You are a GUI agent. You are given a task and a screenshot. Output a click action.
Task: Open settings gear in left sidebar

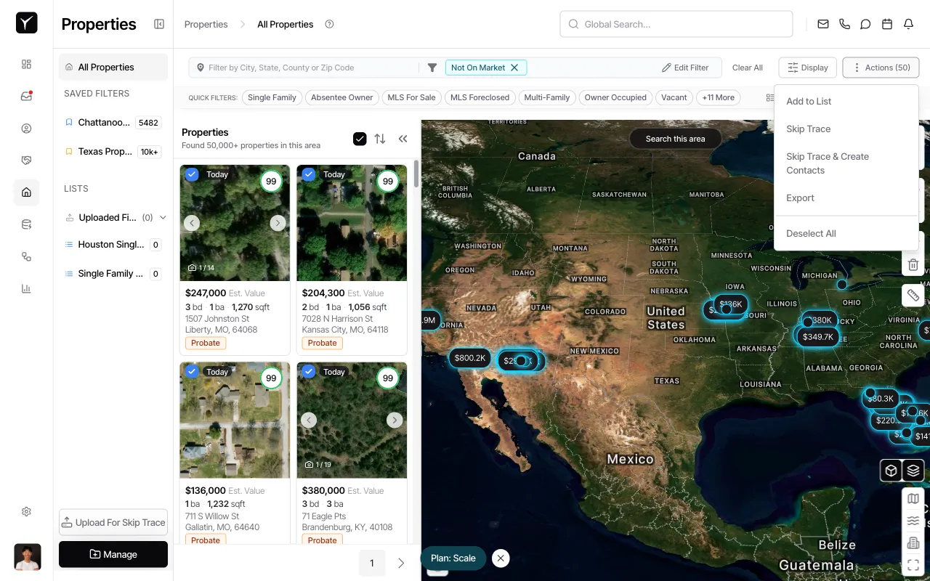26,511
